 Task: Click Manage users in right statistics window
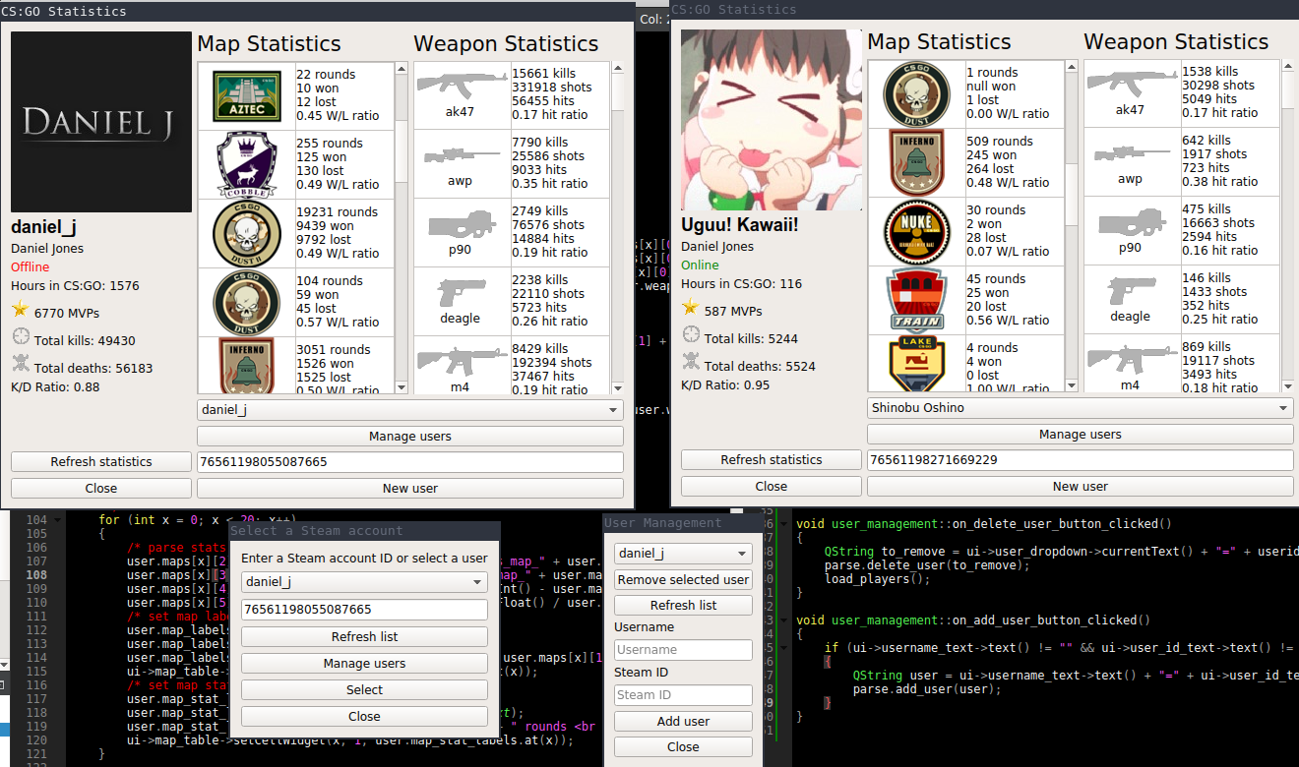coord(1080,435)
